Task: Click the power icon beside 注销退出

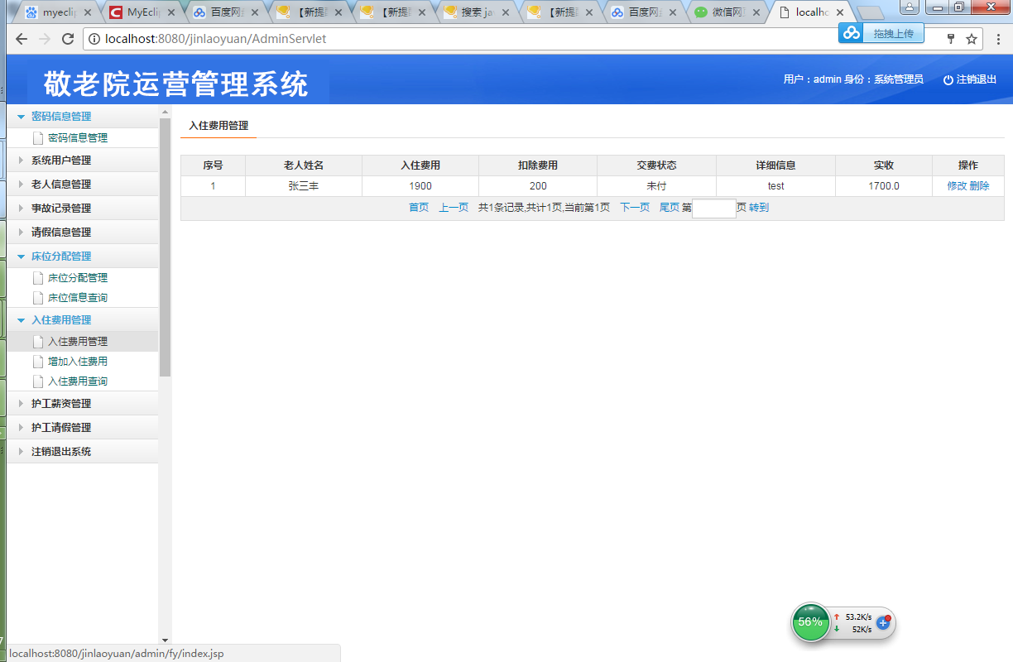Action: coord(948,79)
